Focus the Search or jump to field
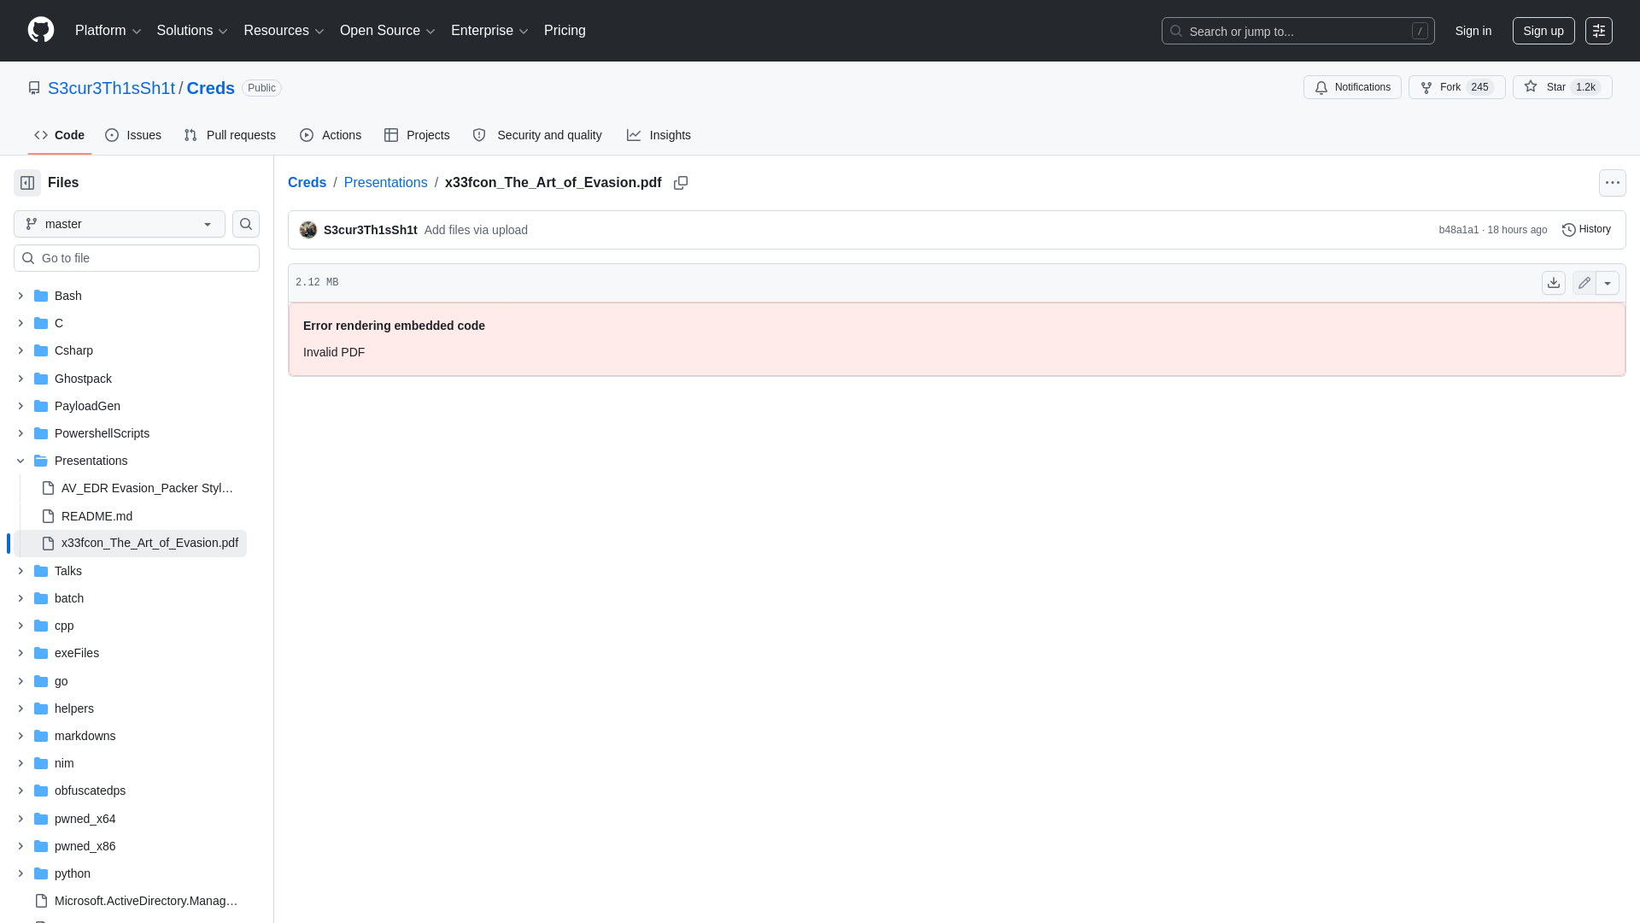 click(1297, 31)
